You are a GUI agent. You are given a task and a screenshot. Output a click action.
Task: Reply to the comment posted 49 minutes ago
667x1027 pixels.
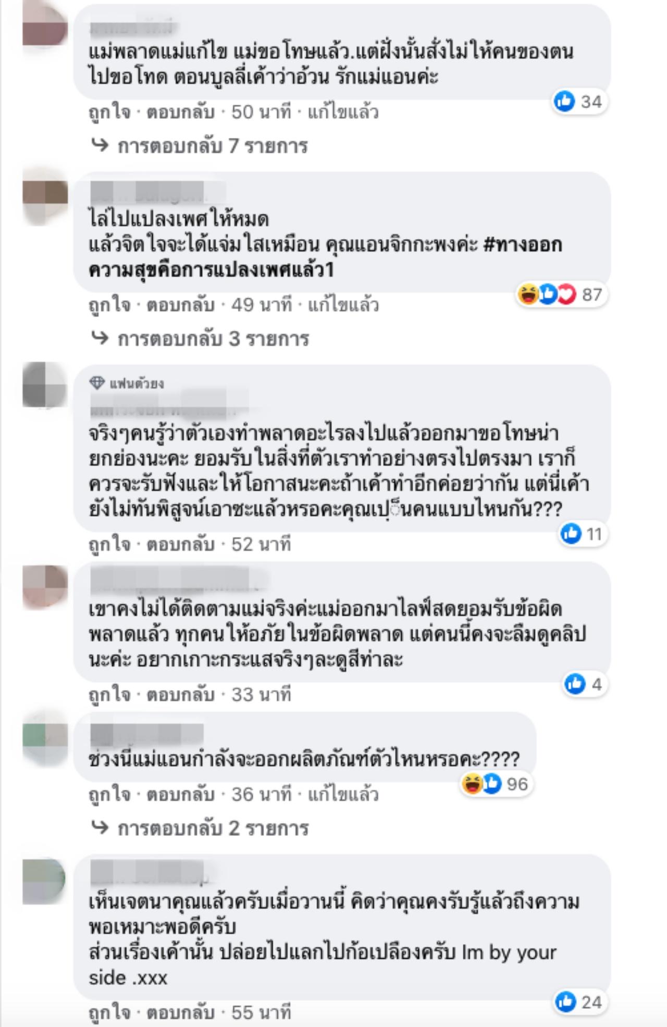[x=180, y=305]
